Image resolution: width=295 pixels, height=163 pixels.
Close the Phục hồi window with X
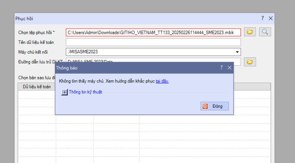[x=271, y=18]
